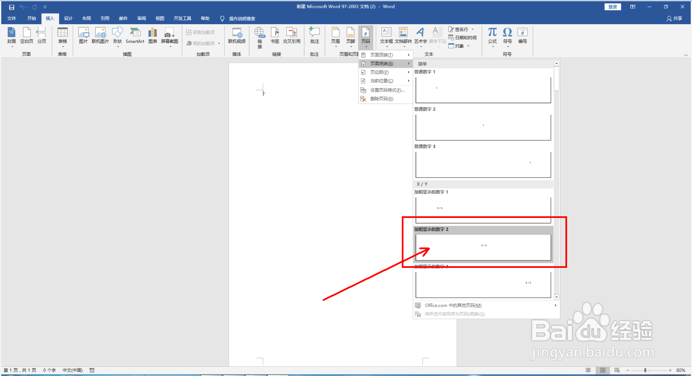Open the 邮件 ribbon tab

coord(123,18)
